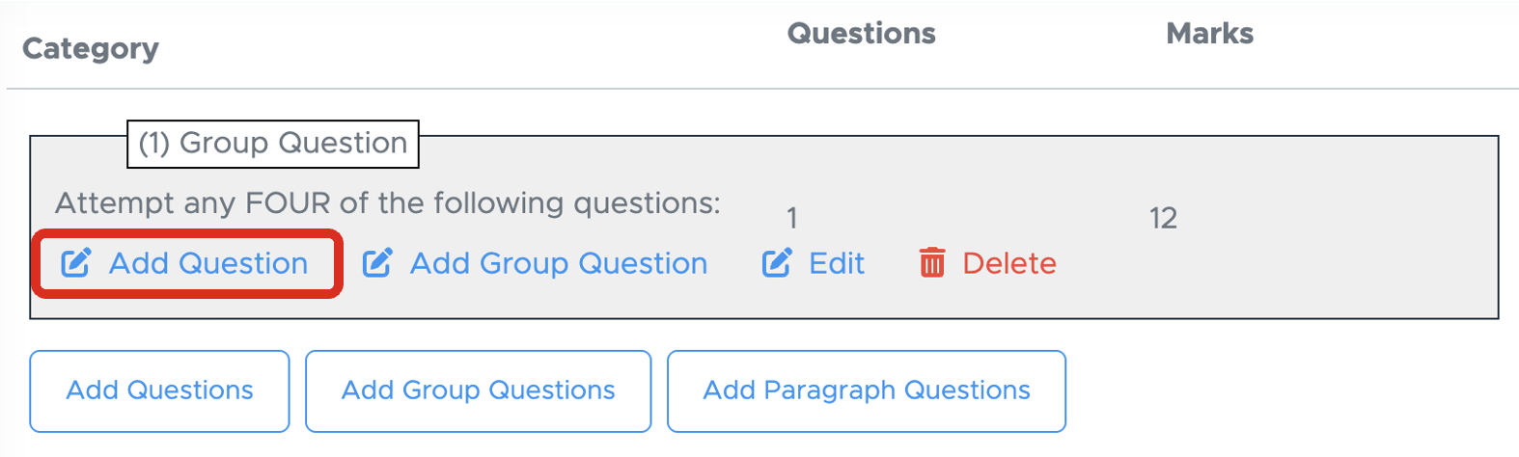Click the Edit link text

click(x=837, y=263)
